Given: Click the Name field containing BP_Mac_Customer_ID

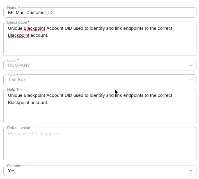Looking at the screenshot, I should pyautogui.click(x=100, y=12).
